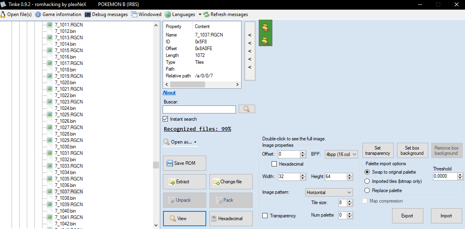The image size is (465, 229).
Task: Click Save ROM floppy disk button
Action: coord(185,163)
